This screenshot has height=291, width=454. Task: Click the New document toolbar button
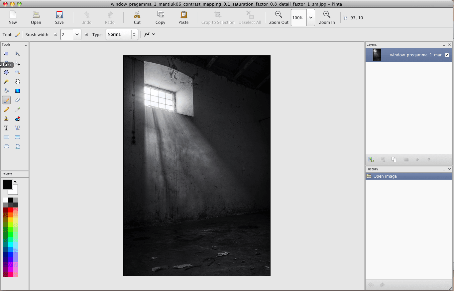(x=13, y=18)
